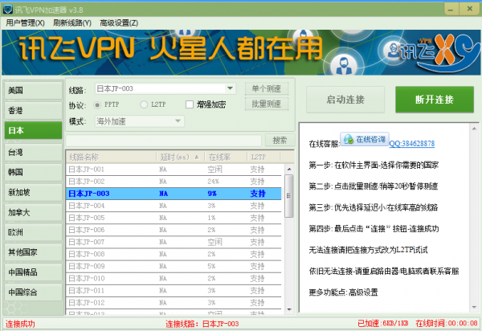Viewport: 482px width, 331px height.
Task: Click the 连接线路: 日本JP-003 status text
Action: coord(202,324)
